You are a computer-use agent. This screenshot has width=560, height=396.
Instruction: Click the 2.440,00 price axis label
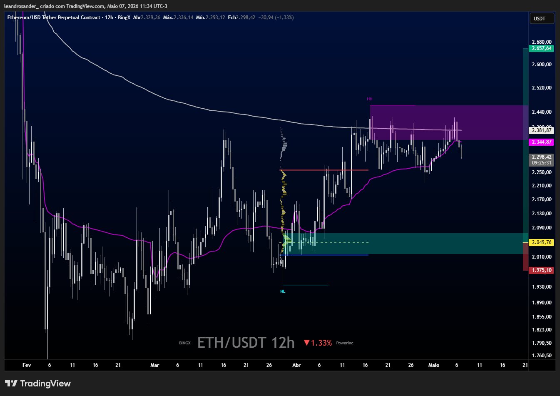pyautogui.click(x=542, y=112)
